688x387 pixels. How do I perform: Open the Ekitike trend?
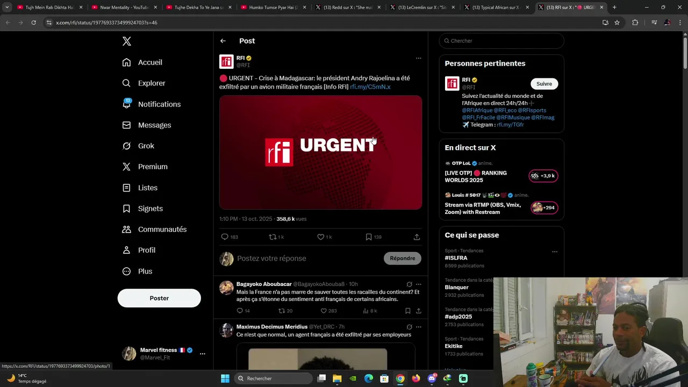coord(454,346)
